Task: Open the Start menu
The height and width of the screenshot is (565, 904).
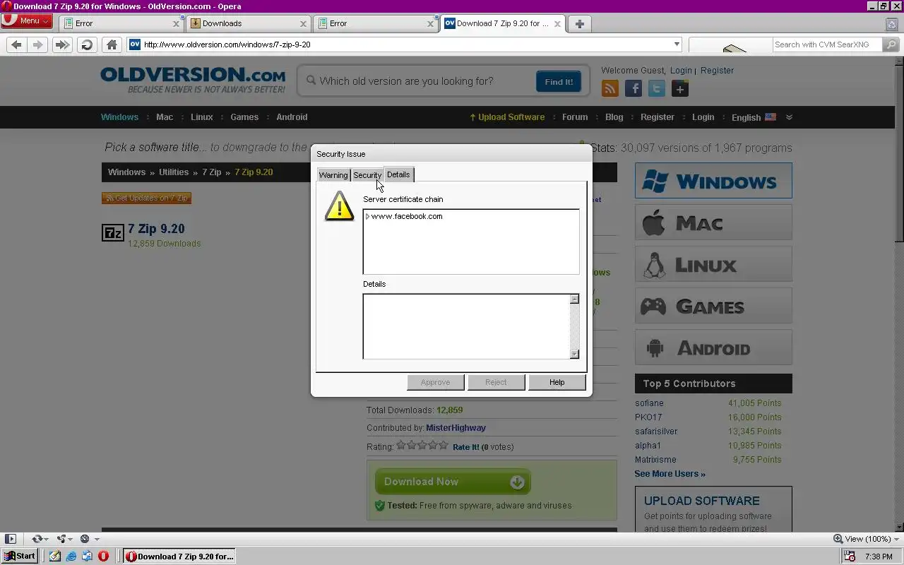Action: click(x=20, y=557)
